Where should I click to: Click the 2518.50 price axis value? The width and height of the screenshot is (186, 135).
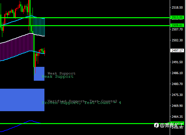pos(177,8)
